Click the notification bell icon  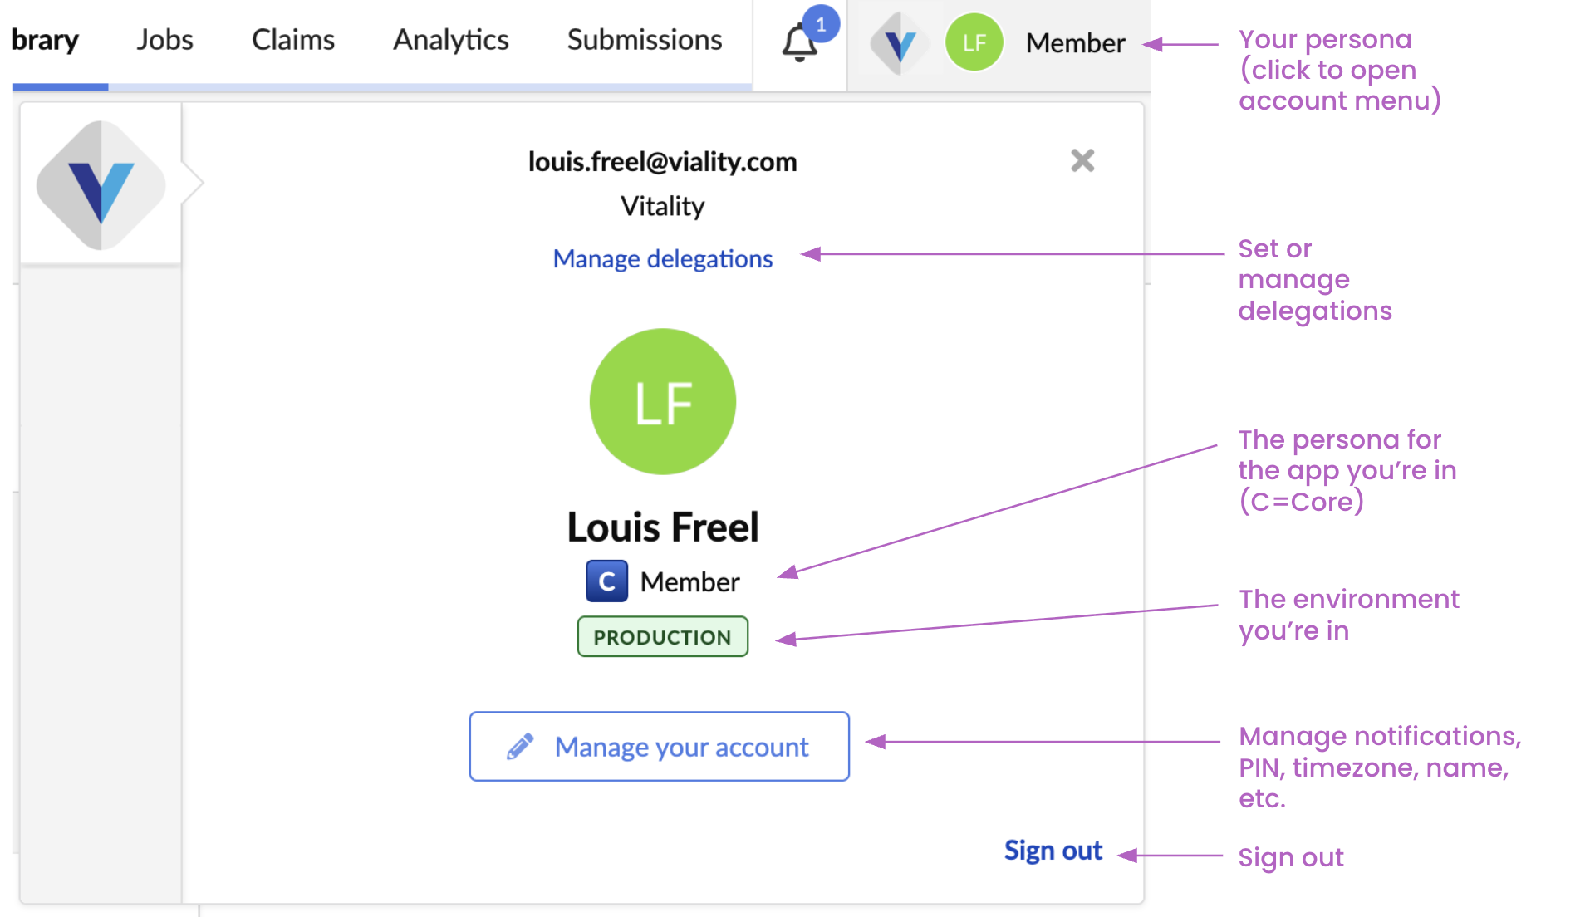(798, 43)
